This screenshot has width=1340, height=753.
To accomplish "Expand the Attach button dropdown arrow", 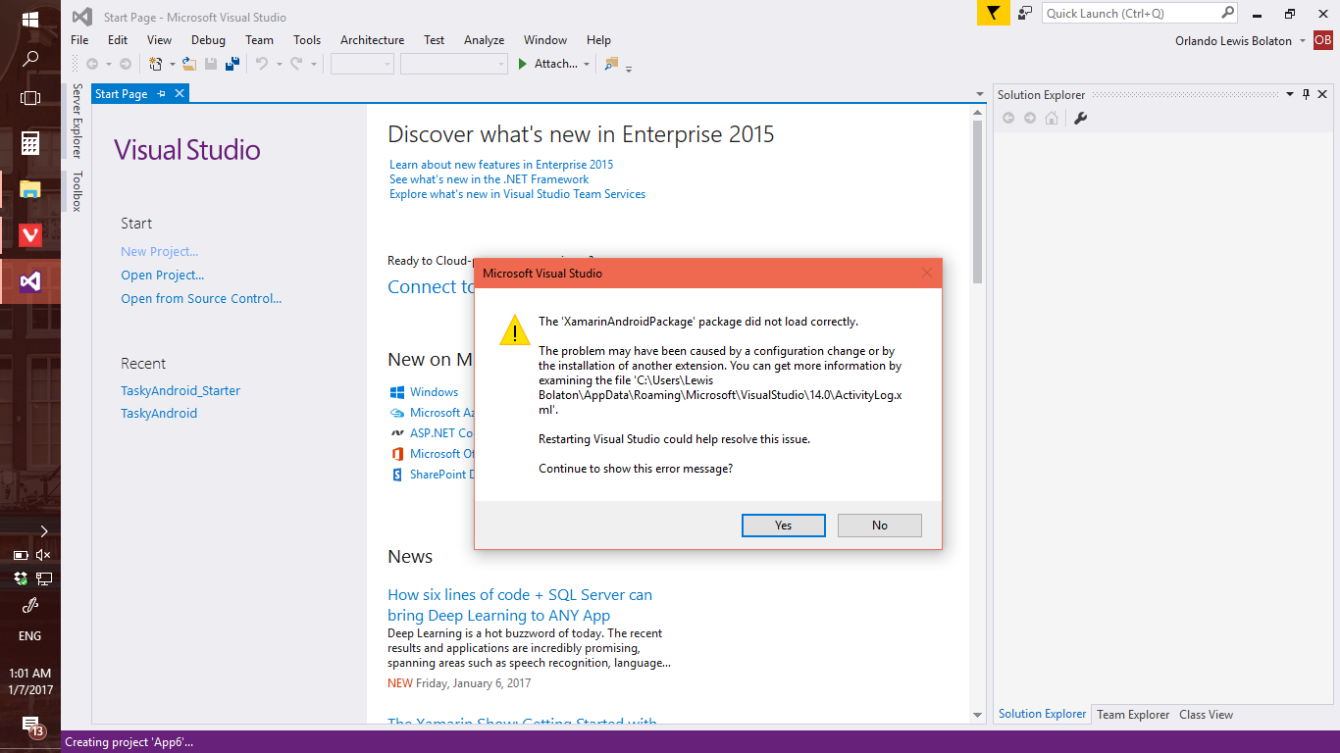I will coord(587,65).
